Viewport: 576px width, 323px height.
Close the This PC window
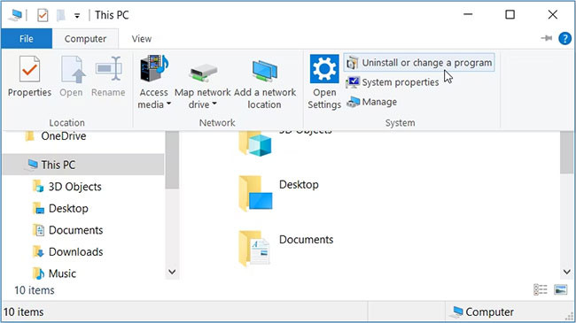click(x=552, y=15)
